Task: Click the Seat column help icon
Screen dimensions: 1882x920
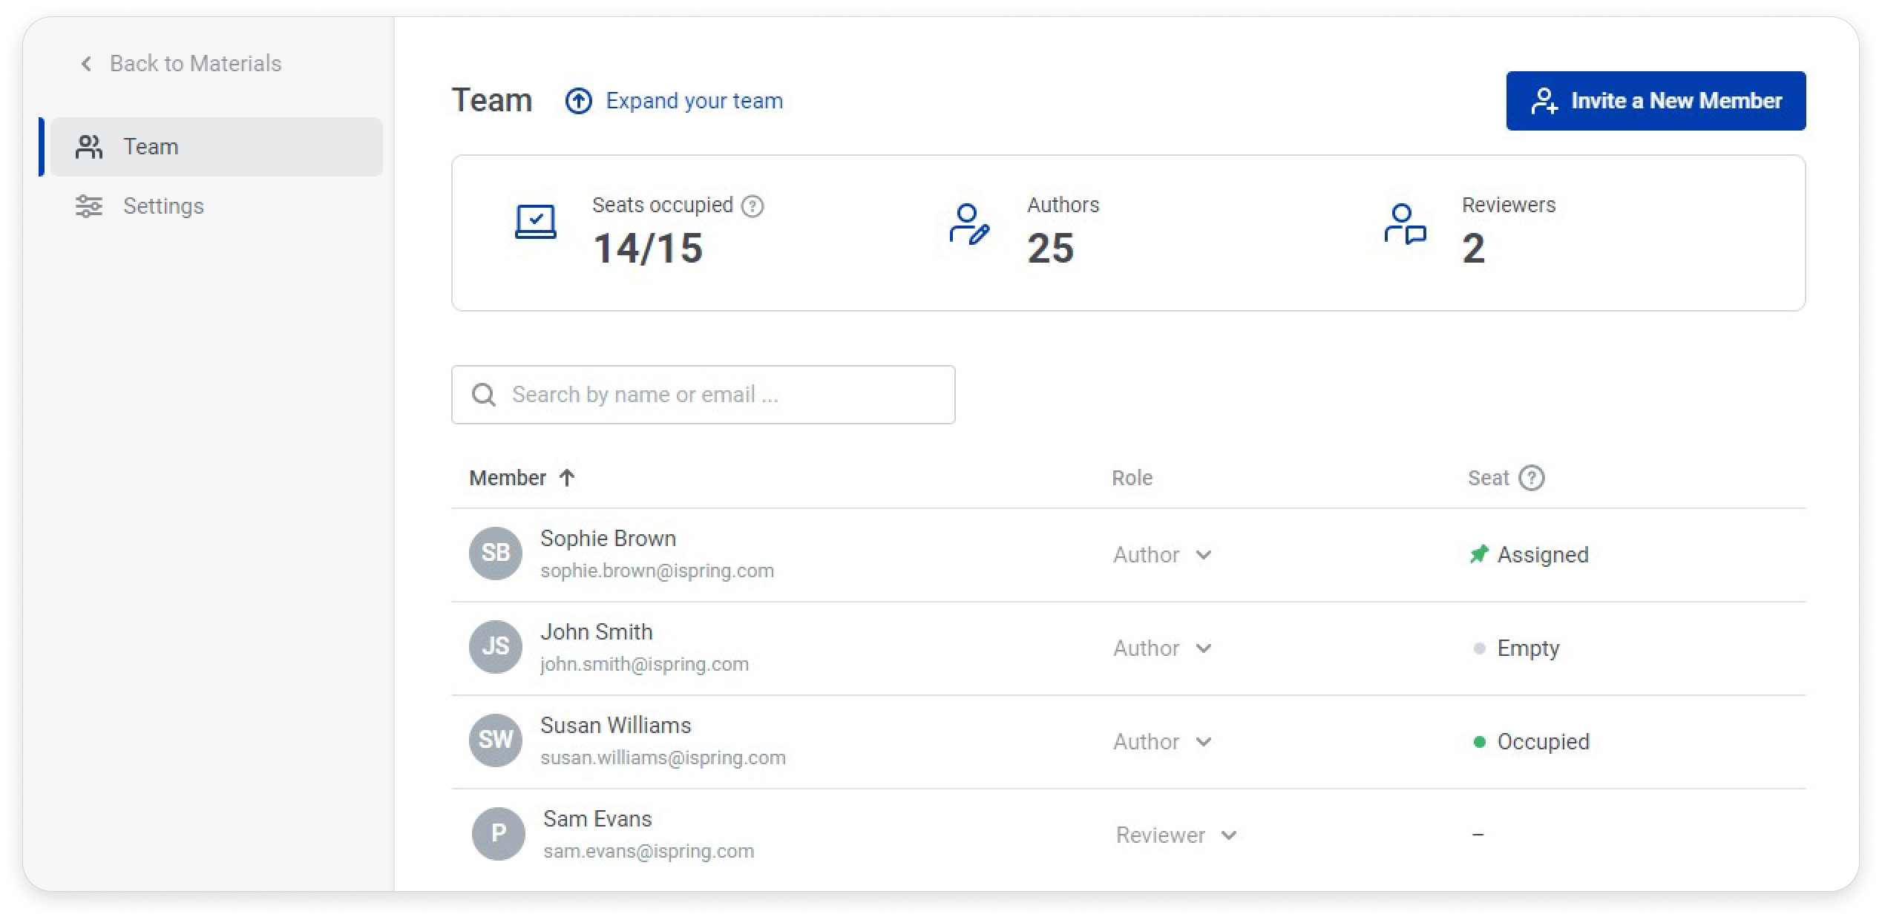Action: point(1532,478)
